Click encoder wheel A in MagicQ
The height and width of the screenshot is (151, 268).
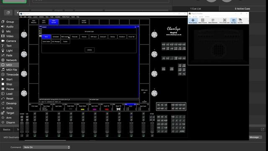[x=24, y=35]
